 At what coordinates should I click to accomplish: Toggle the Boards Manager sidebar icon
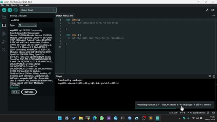[x=4, y=25]
